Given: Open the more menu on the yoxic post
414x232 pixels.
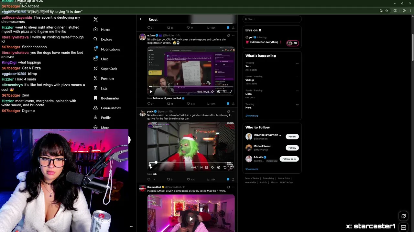Looking at the screenshot, I should [x=233, y=111].
